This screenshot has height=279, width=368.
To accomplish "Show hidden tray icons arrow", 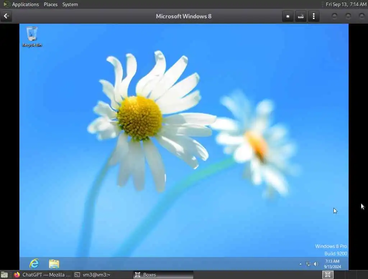I will coord(300,264).
